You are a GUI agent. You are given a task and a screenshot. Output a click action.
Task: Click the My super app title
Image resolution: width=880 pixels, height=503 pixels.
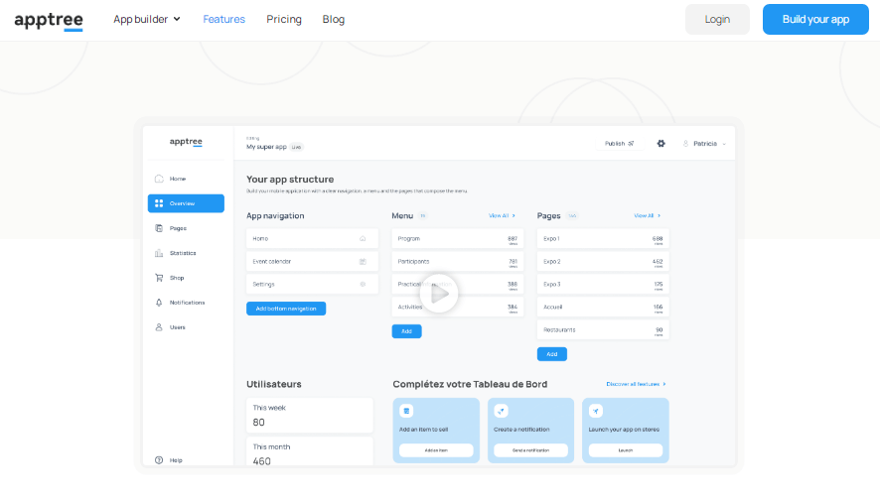coord(266,147)
